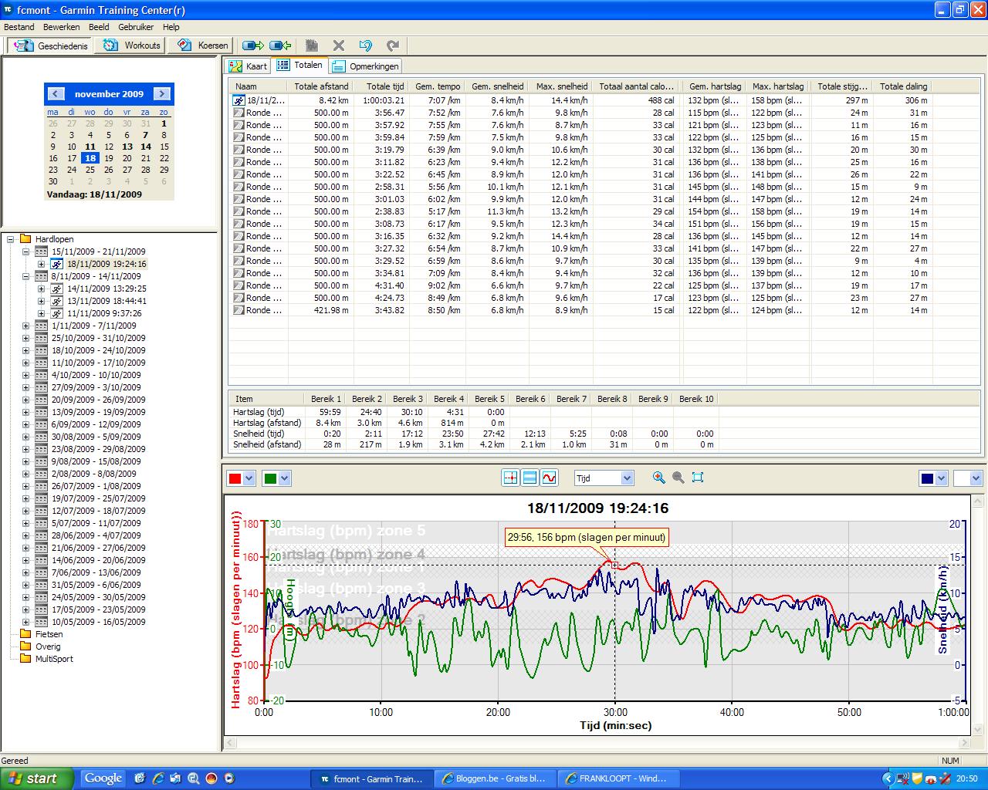Open Bestand menu
Screen dimensions: 988x790
19,27
